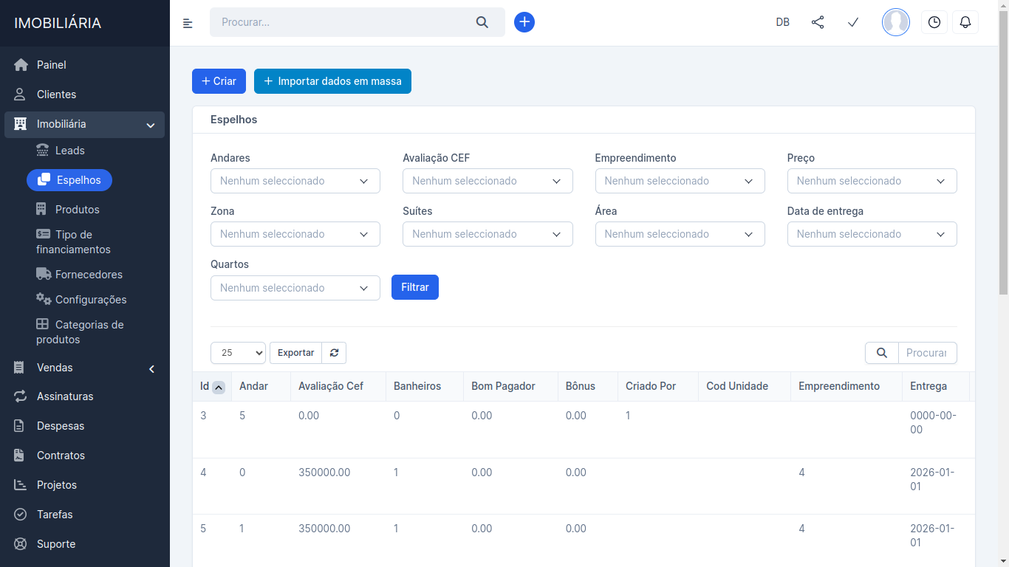Click the Filtrar button
Viewport: 1009px width, 567px height.
414,287
